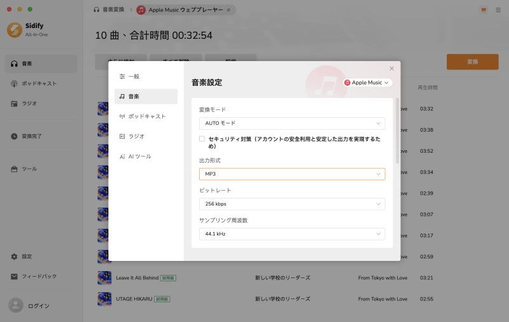Click duration 02:55 in track list
The height and width of the screenshot is (322, 509).
pos(426,299)
